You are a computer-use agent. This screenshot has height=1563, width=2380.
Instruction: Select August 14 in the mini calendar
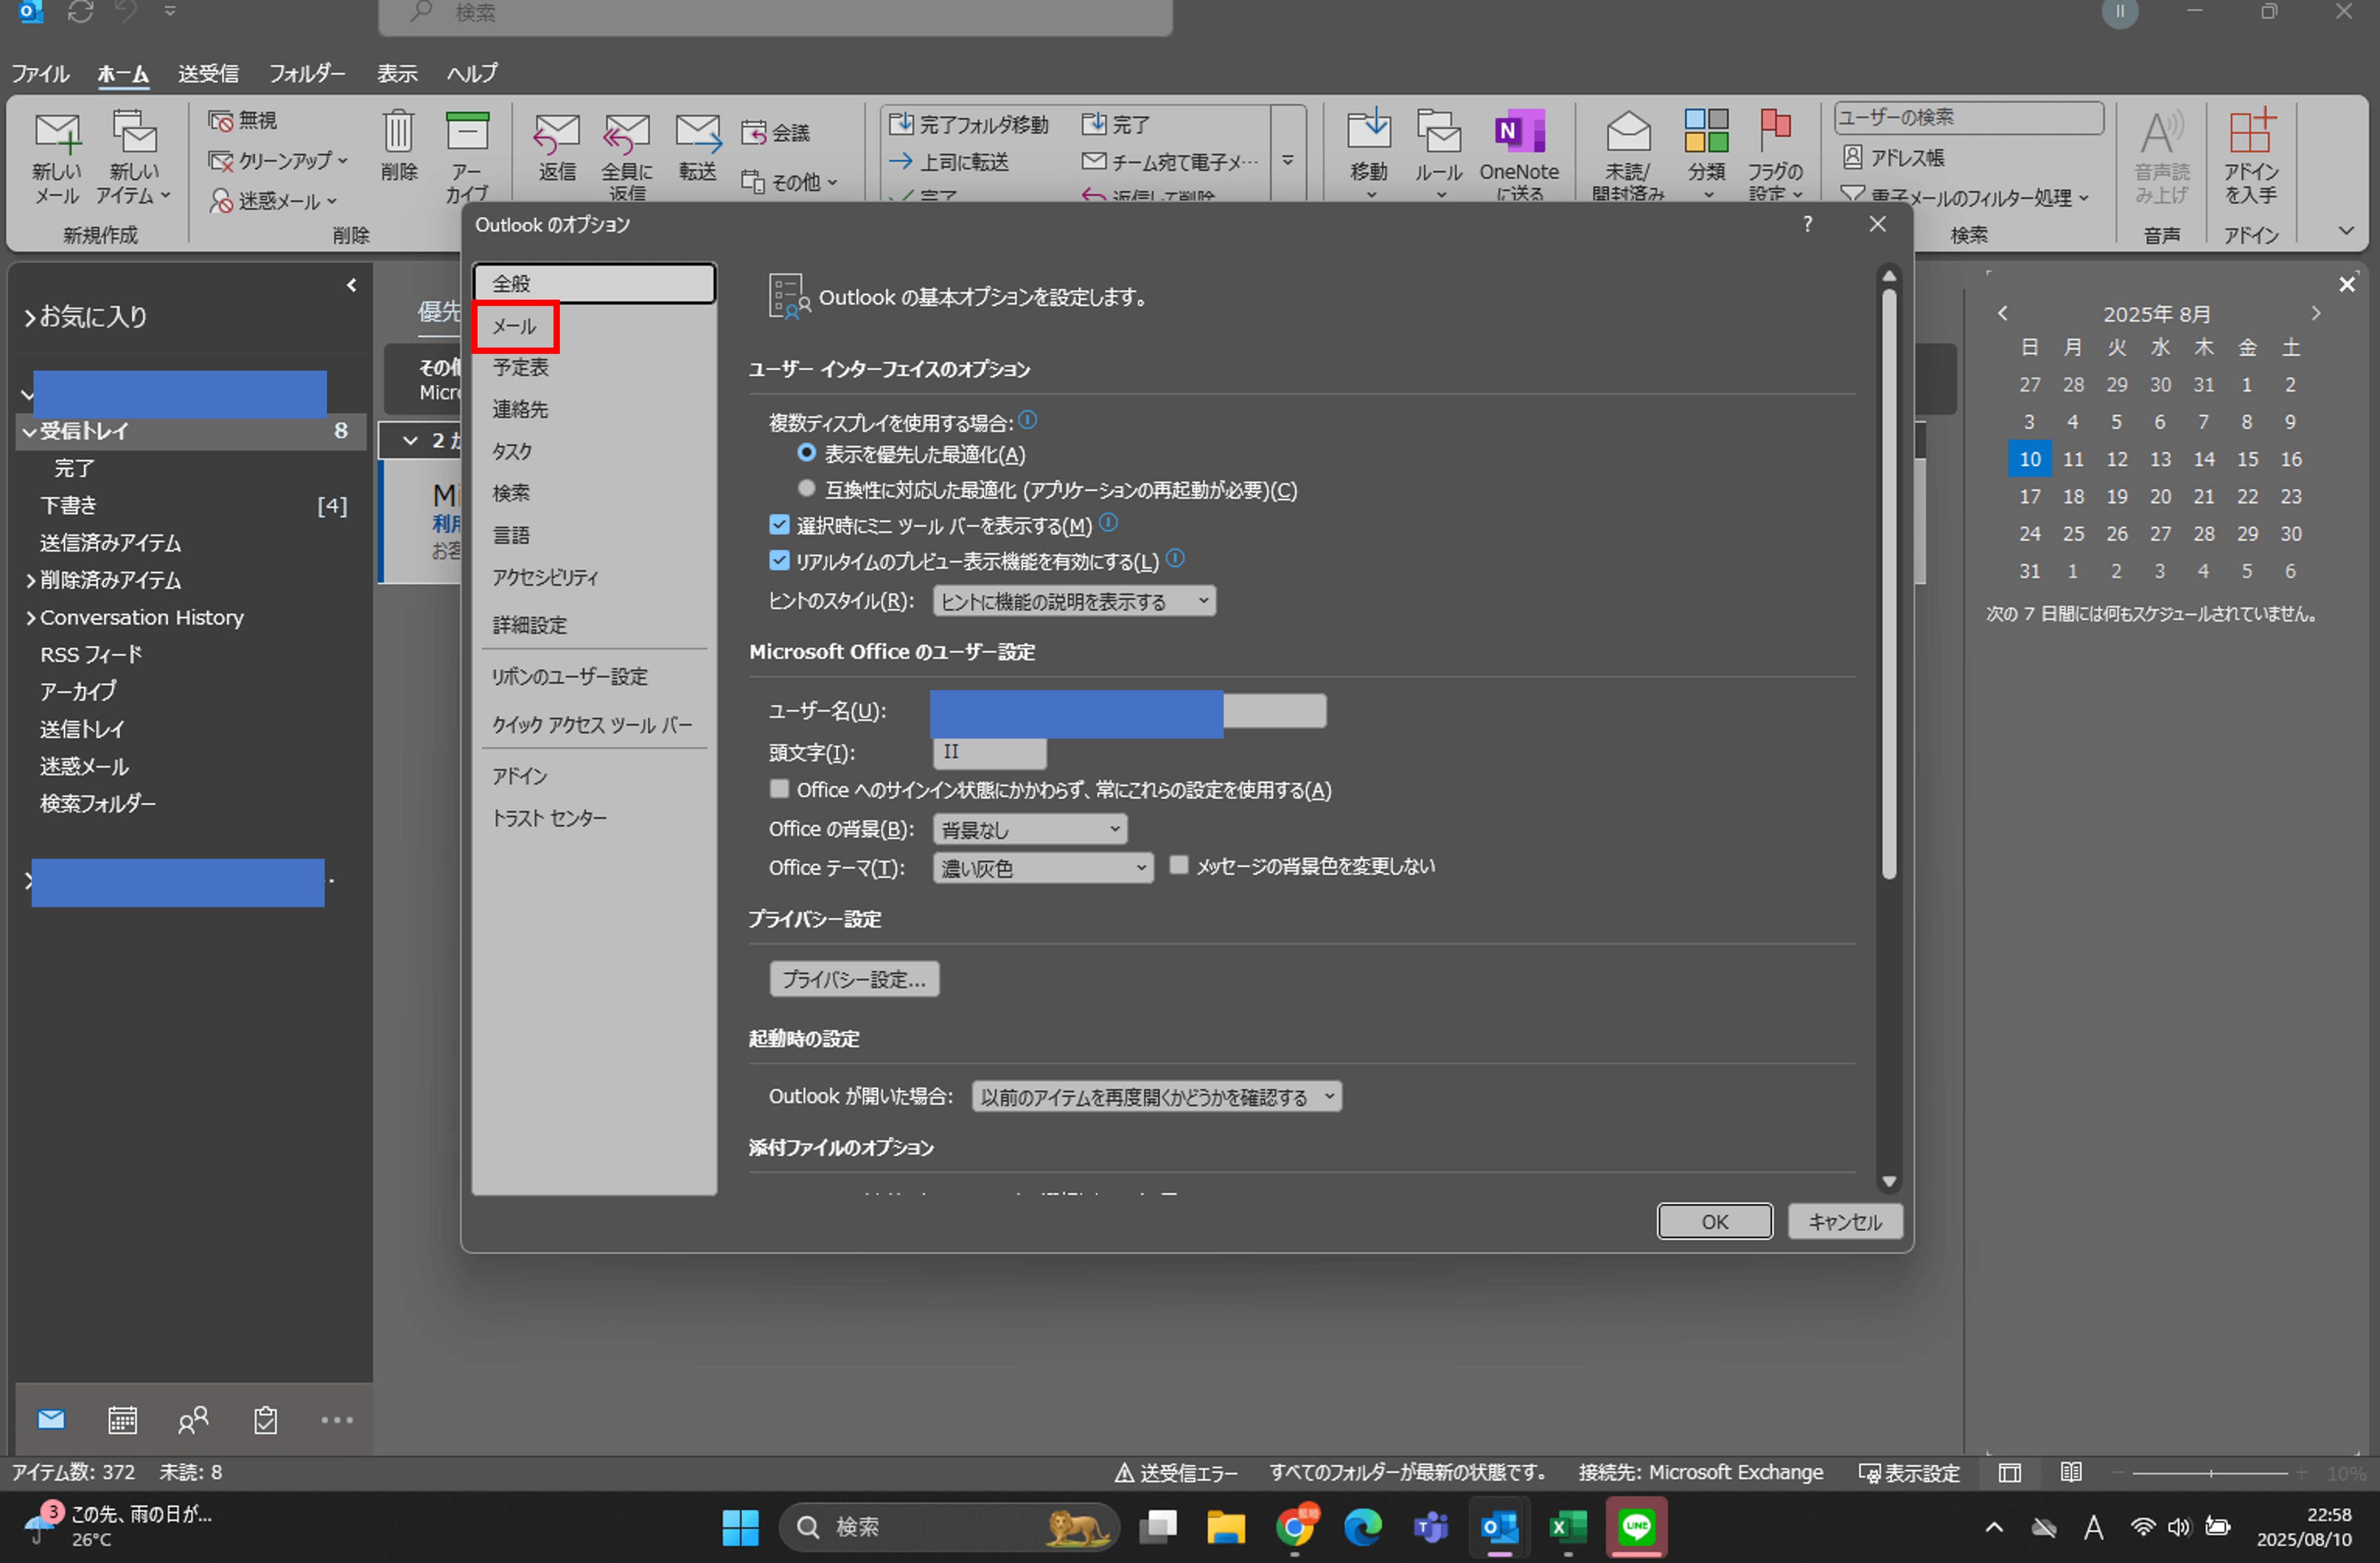click(2203, 459)
